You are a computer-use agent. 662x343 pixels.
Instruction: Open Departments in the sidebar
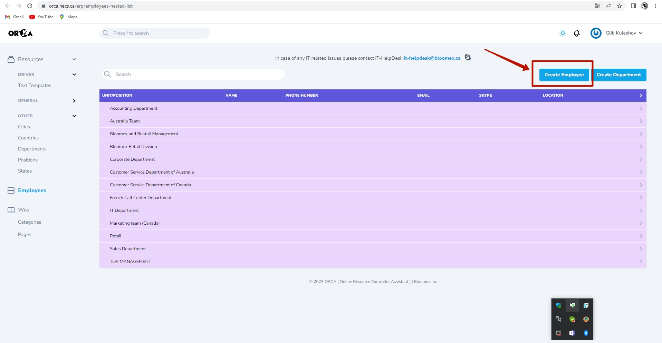coord(32,149)
